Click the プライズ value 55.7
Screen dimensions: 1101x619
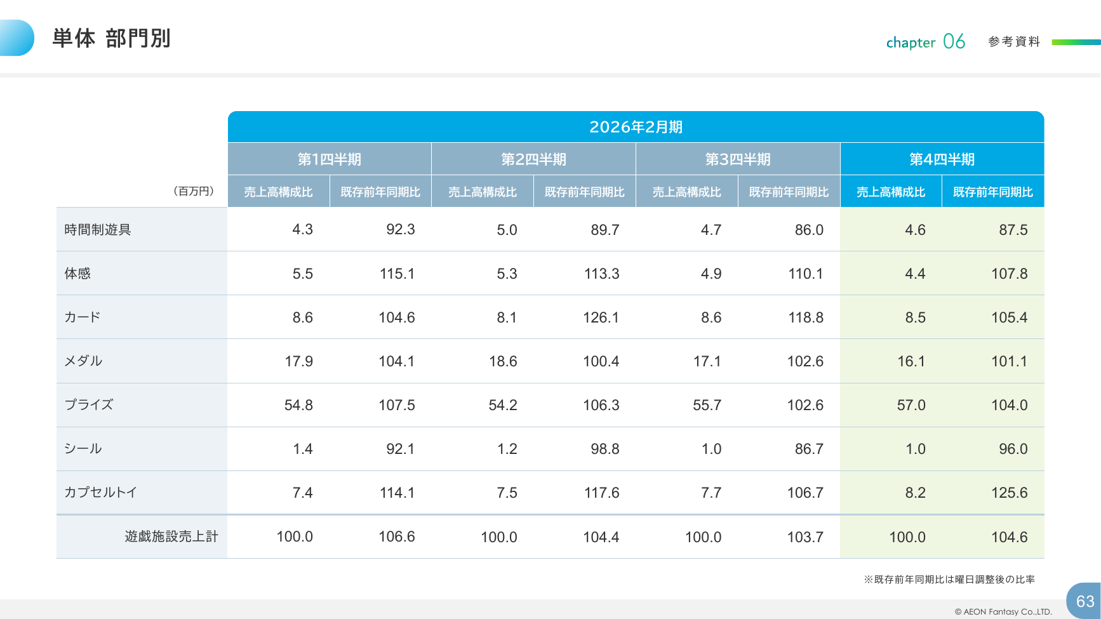[x=707, y=405]
